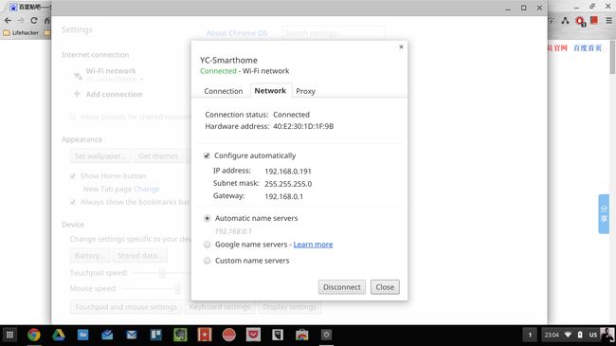The height and width of the screenshot is (346, 616).
Task: Click the user avatar in the system tray
Action: tap(607, 335)
